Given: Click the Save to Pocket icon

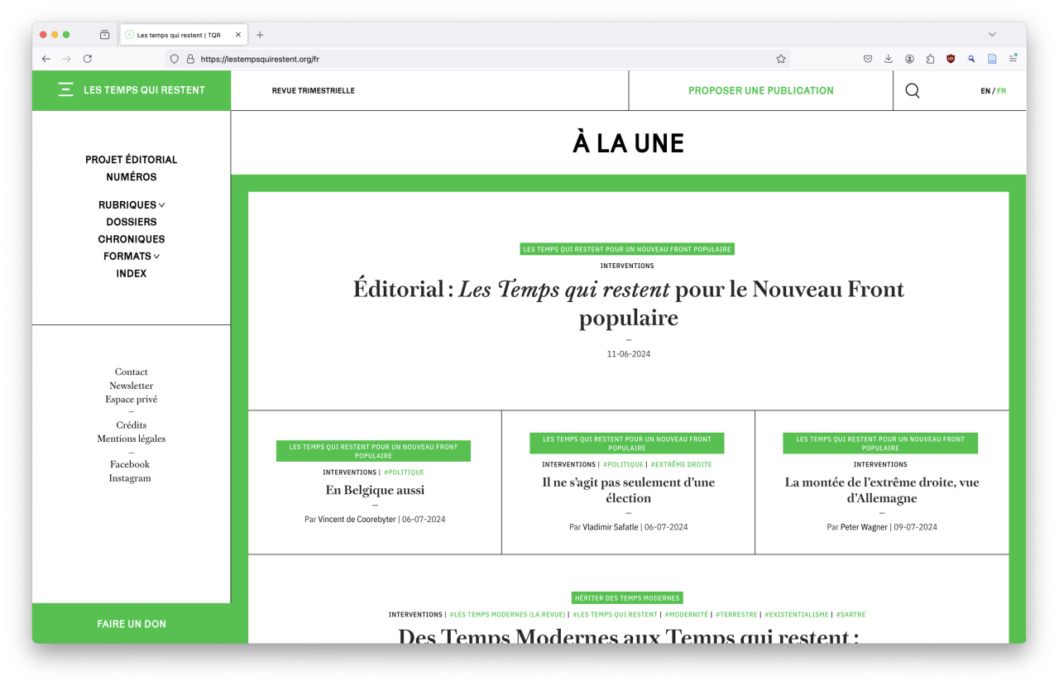Looking at the screenshot, I should click(x=868, y=59).
